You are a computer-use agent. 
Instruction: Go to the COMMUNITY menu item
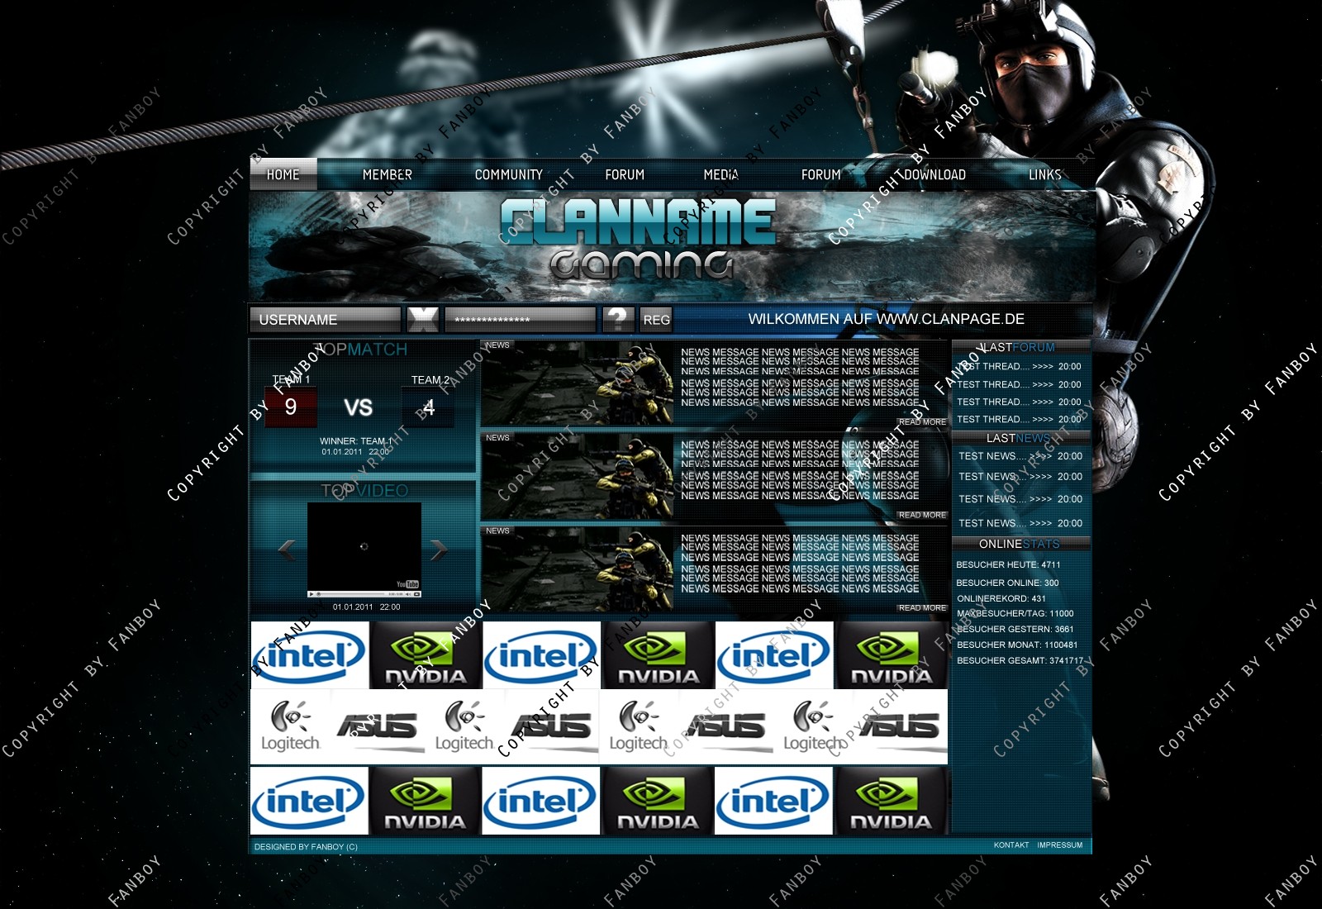pyautogui.click(x=508, y=174)
